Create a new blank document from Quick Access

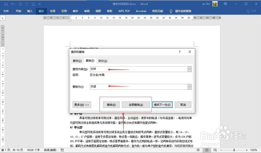click(x=27, y=4)
